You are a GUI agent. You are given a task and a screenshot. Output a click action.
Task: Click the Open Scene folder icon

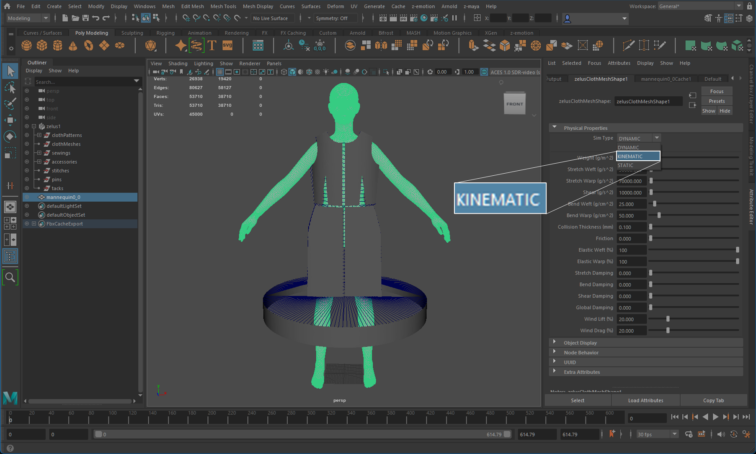pos(75,18)
